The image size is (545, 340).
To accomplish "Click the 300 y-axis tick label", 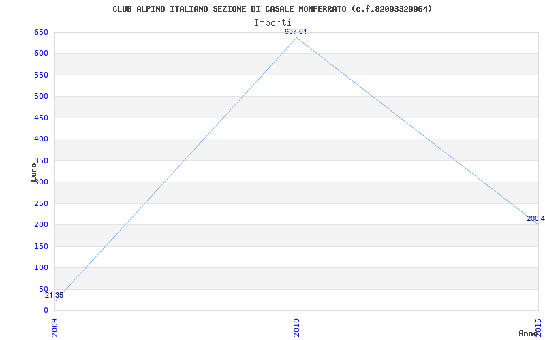I will 41,182.
